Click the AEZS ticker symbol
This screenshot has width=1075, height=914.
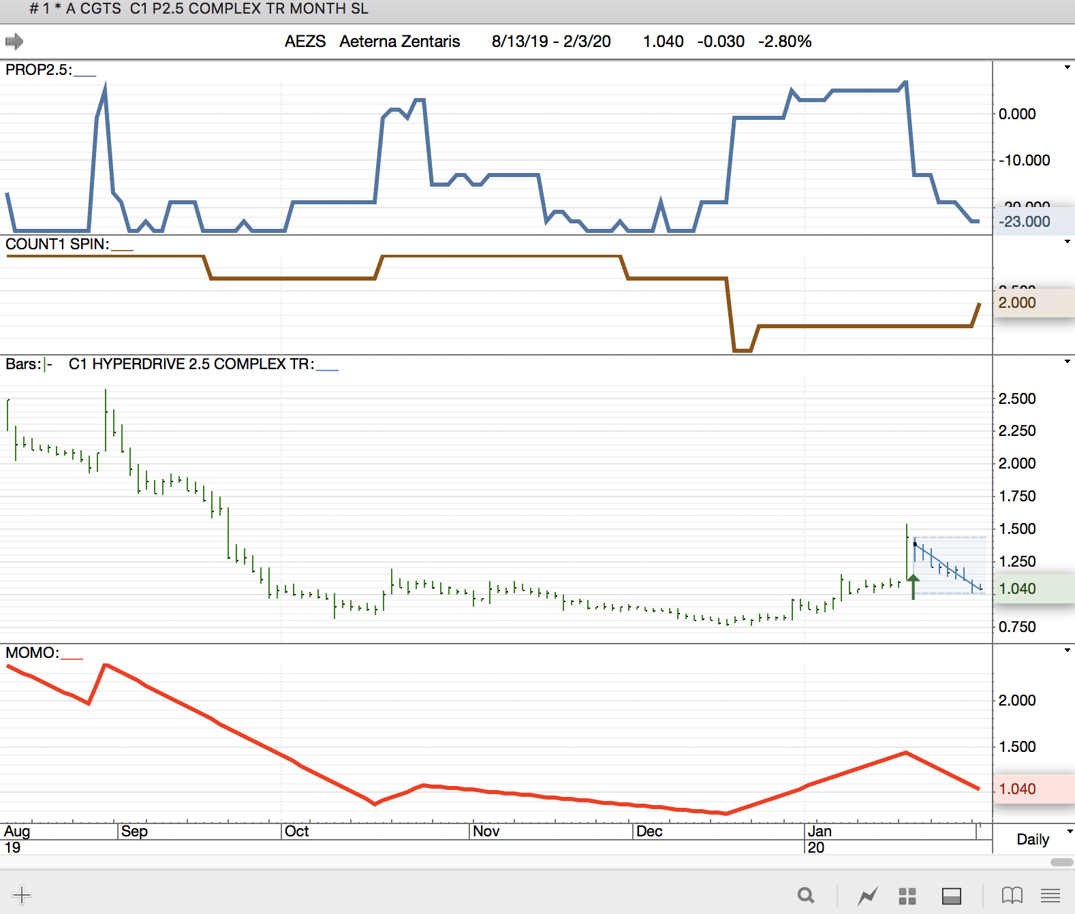tap(305, 42)
